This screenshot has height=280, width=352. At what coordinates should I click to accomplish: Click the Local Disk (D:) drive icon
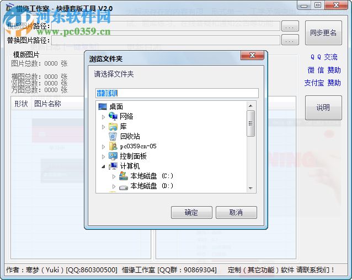[x=123, y=186]
